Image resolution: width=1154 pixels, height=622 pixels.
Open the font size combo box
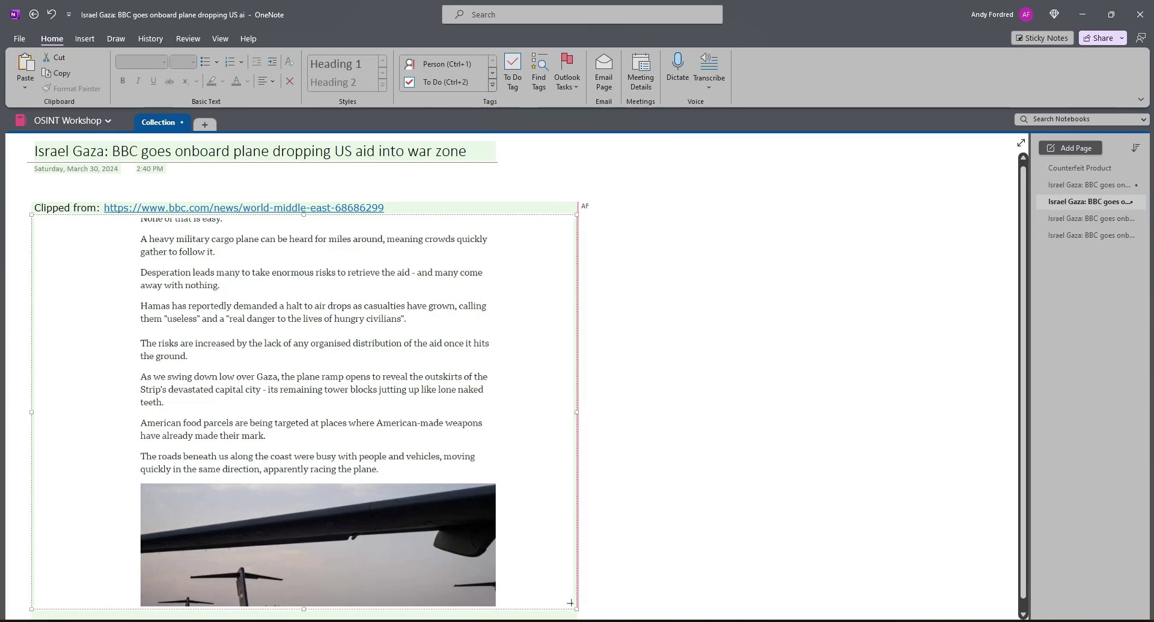click(x=183, y=62)
